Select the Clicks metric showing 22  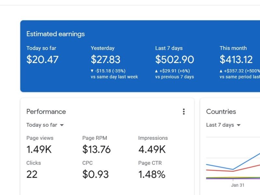32,174
